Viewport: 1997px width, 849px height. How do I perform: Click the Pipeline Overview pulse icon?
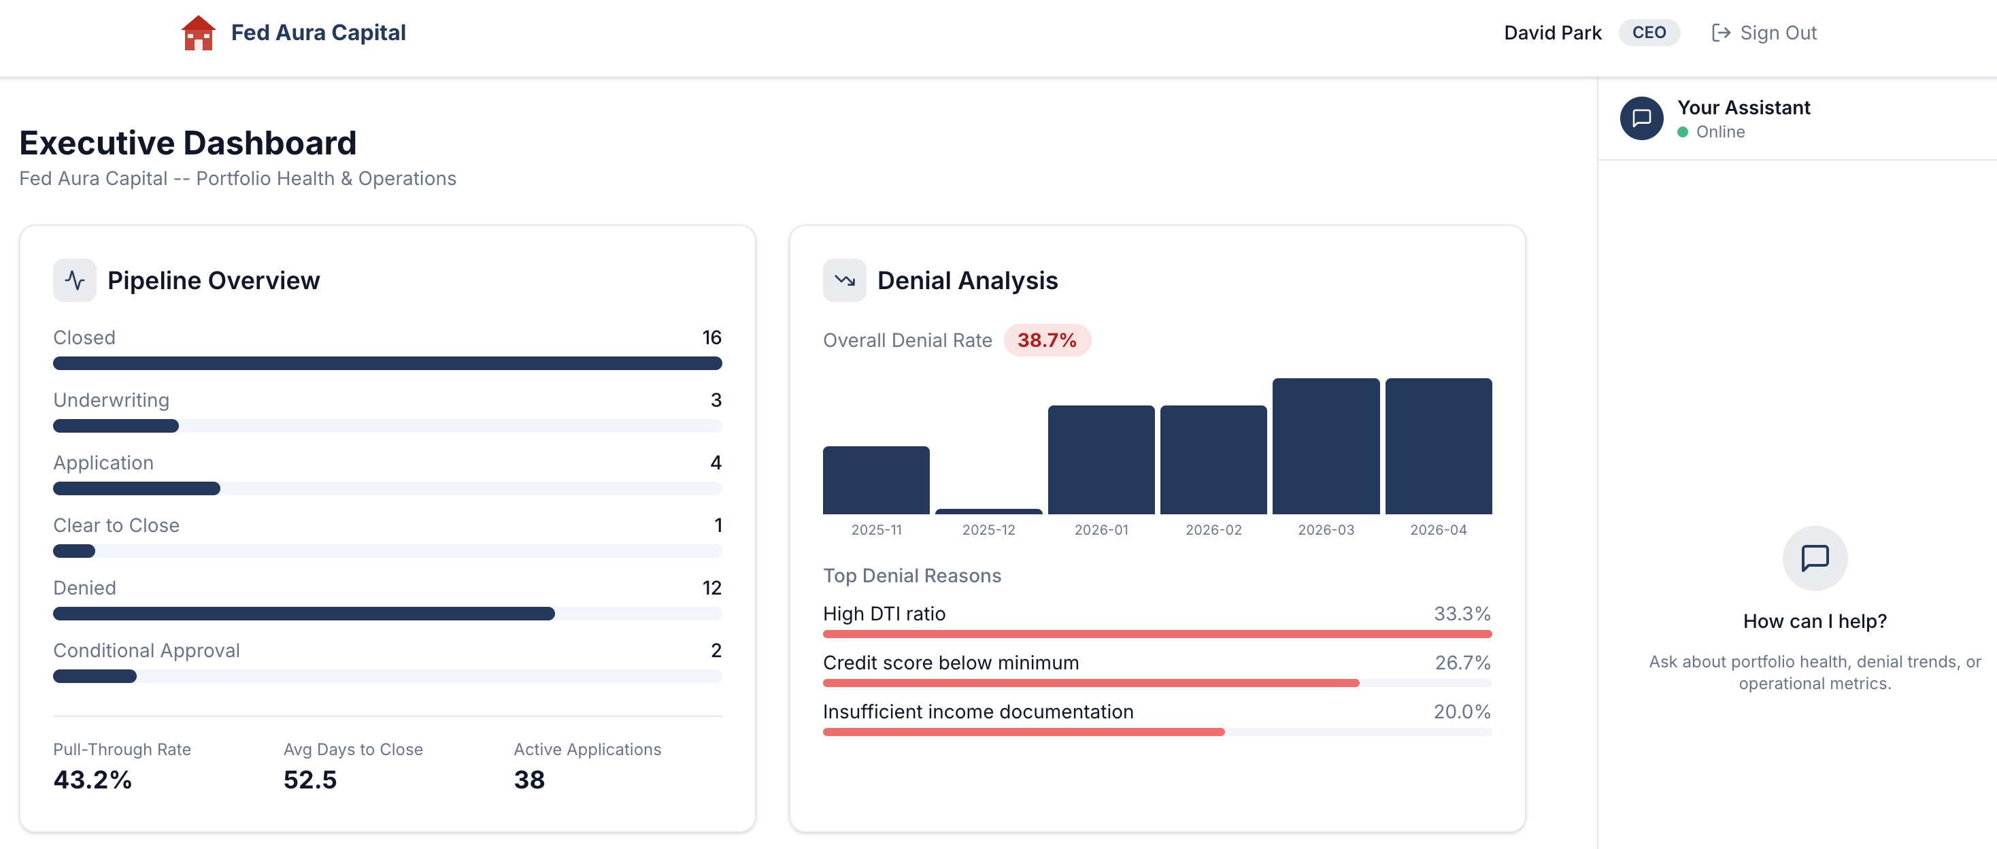point(74,280)
